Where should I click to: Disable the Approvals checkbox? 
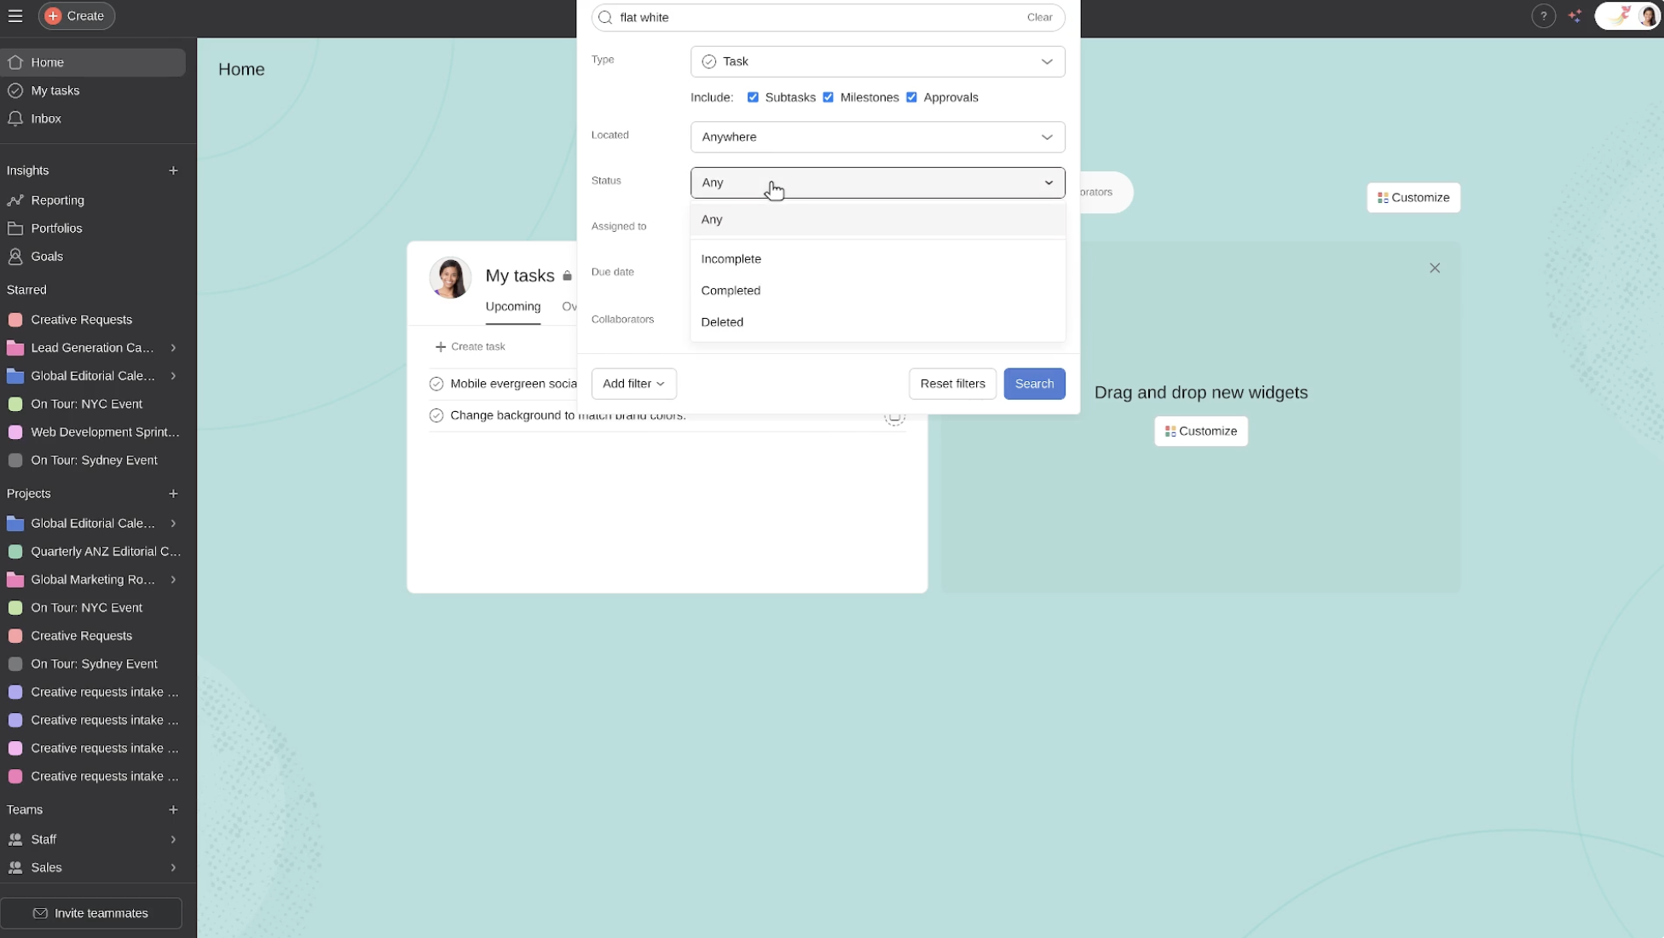coord(911,97)
